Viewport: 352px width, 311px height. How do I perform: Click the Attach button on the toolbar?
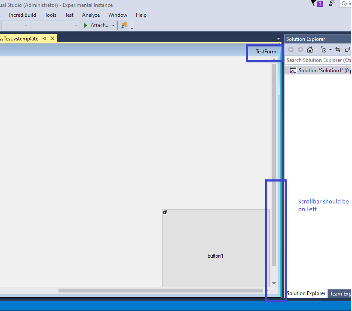click(98, 25)
